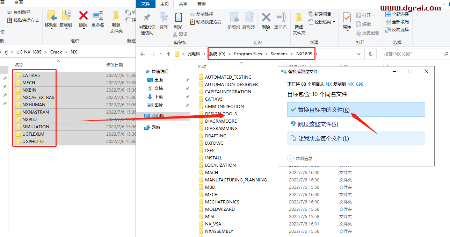Viewport: 450px width, 237px height.
Task: Click 移动到 in right window ribbon
Action: point(233,21)
